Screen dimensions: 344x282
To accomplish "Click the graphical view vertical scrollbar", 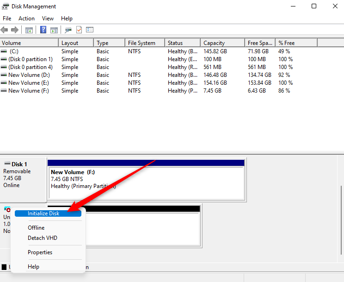I will point(341,220).
